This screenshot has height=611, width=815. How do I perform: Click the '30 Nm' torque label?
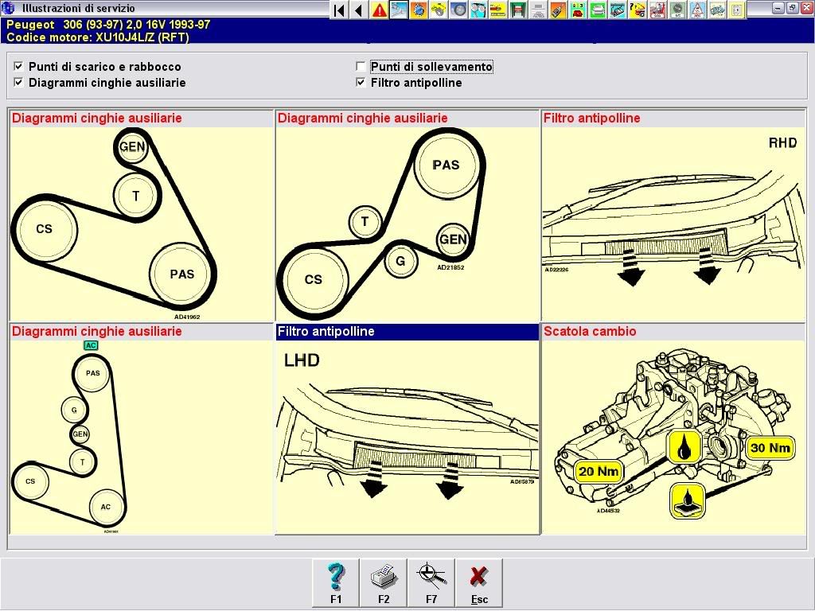(x=770, y=448)
